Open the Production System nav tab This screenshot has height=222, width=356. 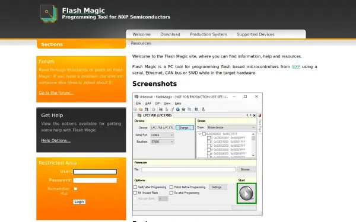(x=208, y=34)
